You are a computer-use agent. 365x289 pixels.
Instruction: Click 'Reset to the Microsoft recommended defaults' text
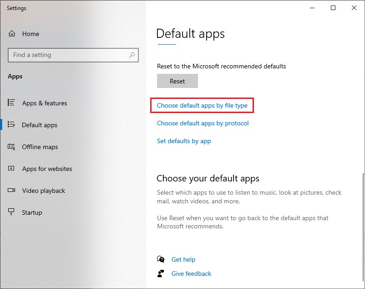[221, 66]
